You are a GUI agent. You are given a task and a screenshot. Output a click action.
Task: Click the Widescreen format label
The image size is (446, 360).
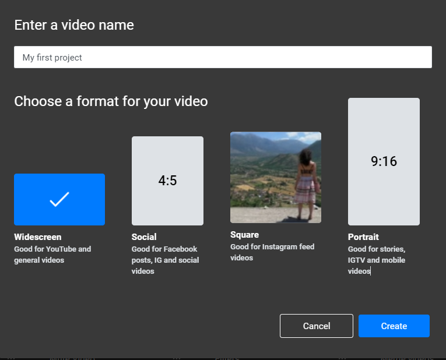(x=38, y=237)
